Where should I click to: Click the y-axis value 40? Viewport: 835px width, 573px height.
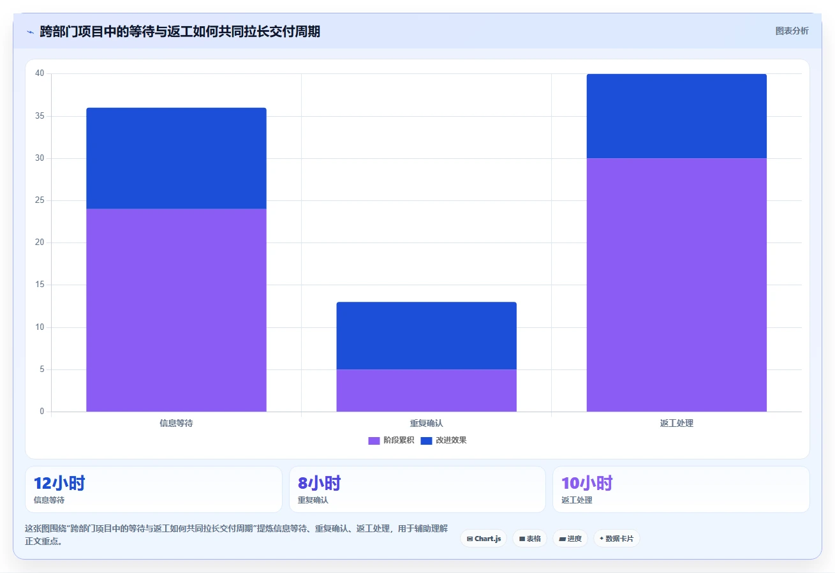[x=40, y=73]
